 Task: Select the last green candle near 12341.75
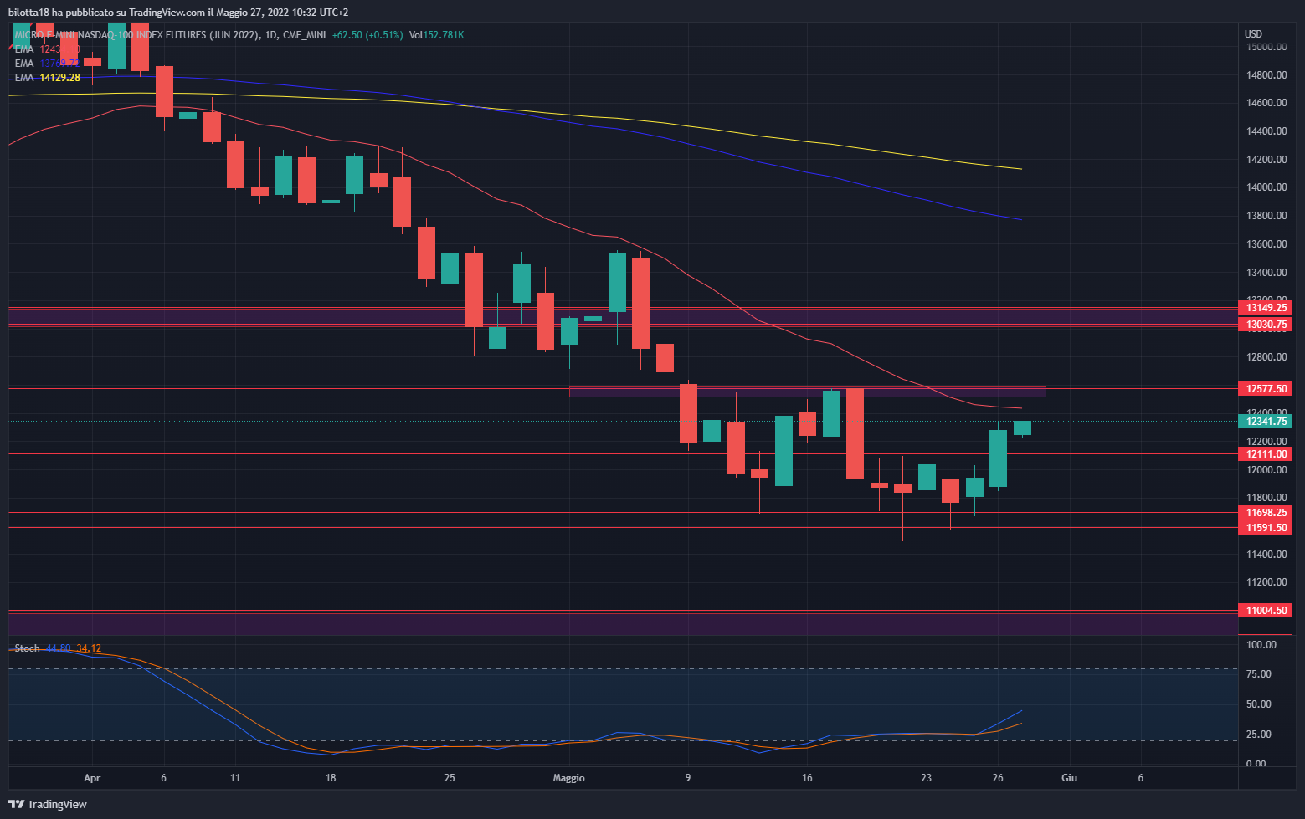tap(1022, 428)
